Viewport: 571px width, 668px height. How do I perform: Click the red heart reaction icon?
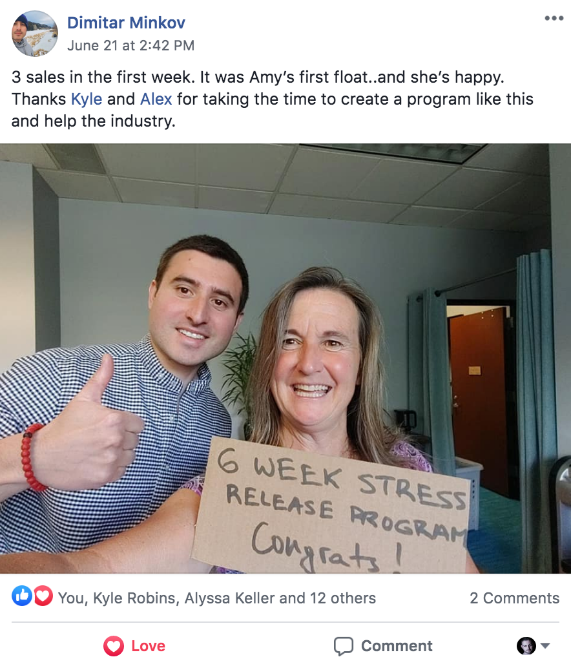[x=43, y=596]
